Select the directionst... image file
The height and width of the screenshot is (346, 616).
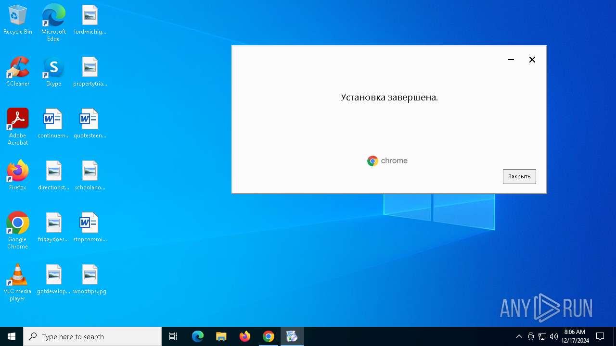coord(53,176)
